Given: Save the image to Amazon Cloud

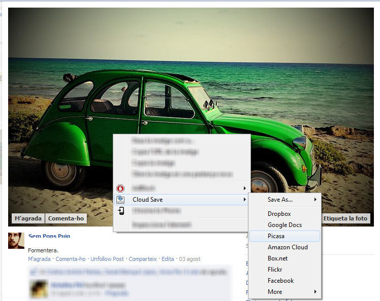Looking at the screenshot, I should point(288,247).
